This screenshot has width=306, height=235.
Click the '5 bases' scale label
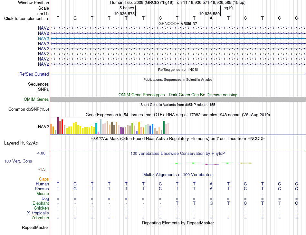(x=127, y=8)
